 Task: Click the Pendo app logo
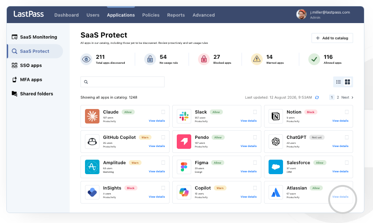click(184, 142)
